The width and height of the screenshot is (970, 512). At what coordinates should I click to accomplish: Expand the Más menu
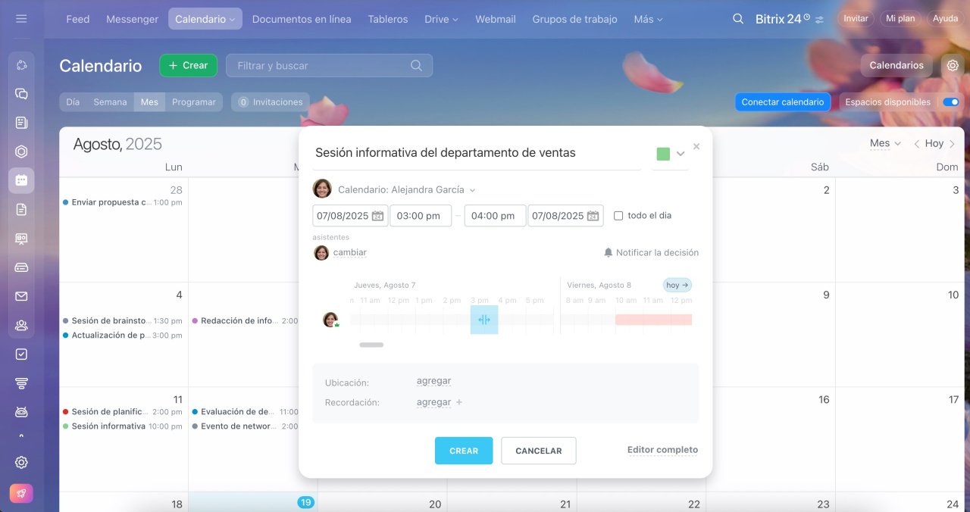click(648, 19)
